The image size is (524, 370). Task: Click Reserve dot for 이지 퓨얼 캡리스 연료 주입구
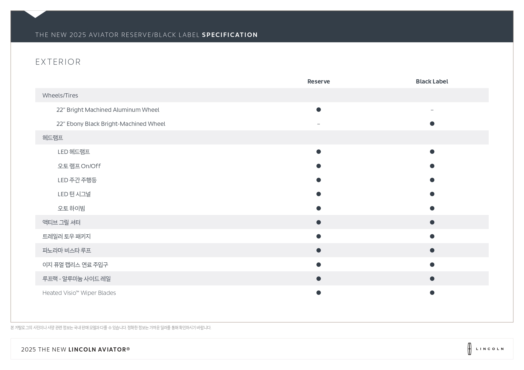click(318, 265)
